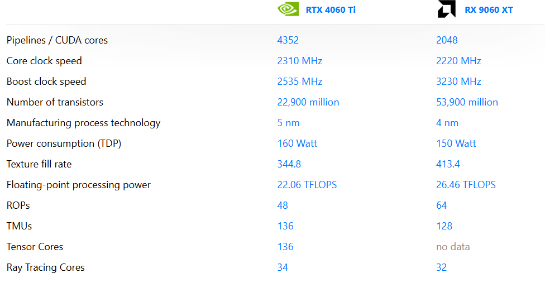Viewport: 545px width, 297px height.
Task: Select Ray Tracing Cores value 32
Action: click(442, 267)
